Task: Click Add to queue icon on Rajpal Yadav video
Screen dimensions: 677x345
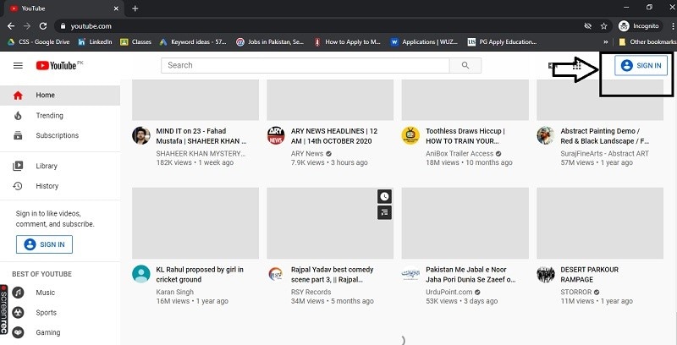Action: [x=384, y=212]
